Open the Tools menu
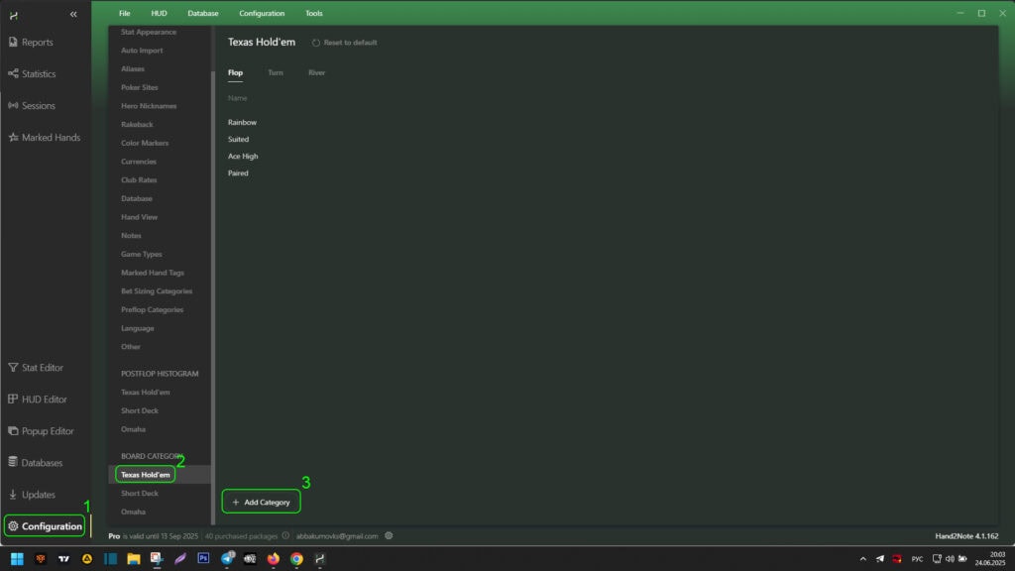Viewport: 1015px width, 571px height. 314,13
